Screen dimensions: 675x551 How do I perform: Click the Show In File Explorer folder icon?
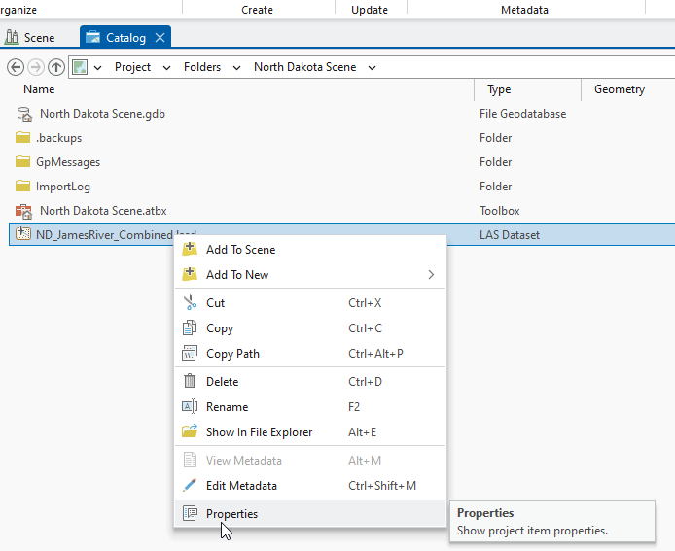click(190, 431)
